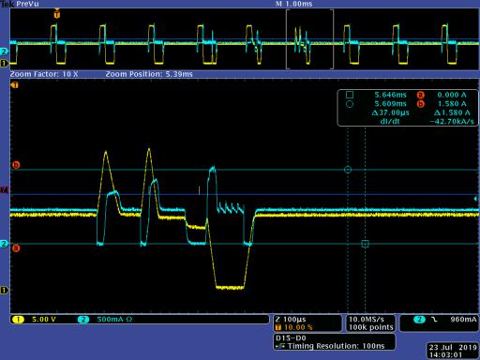
Task: Select the channel 2 marker in zoom view
Action: [x=4, y=244]
